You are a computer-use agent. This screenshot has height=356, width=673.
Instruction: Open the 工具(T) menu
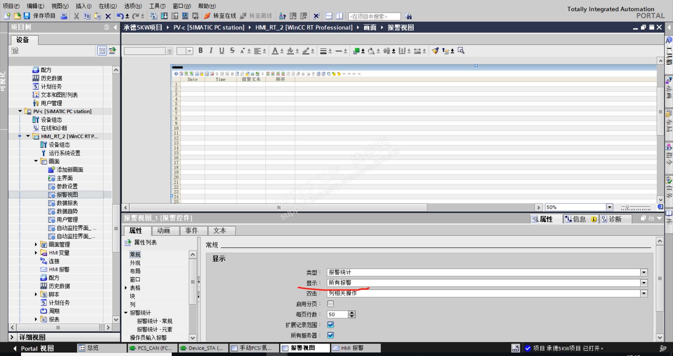coord(157,6)
